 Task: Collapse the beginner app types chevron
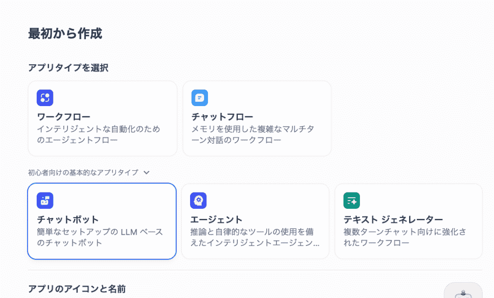pyautogui.click(x=147, y=172)
